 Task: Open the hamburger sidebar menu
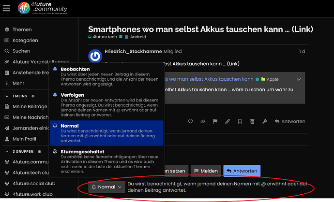(x=6, y=8)
